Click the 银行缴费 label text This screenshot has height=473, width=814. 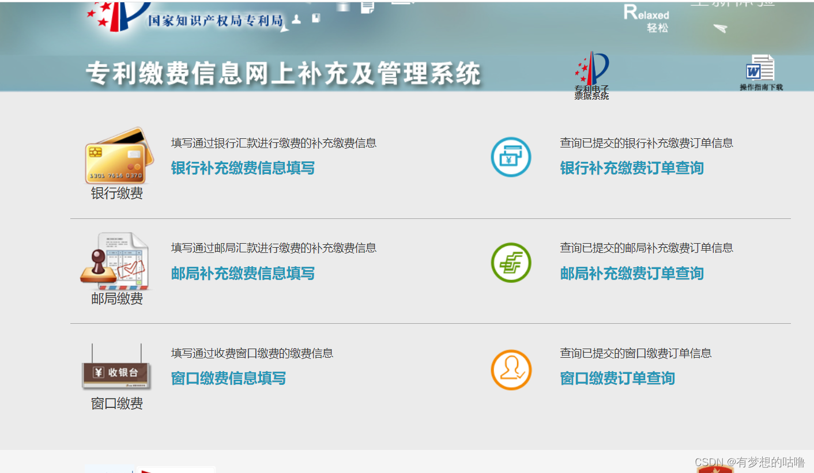coord(117,194)
